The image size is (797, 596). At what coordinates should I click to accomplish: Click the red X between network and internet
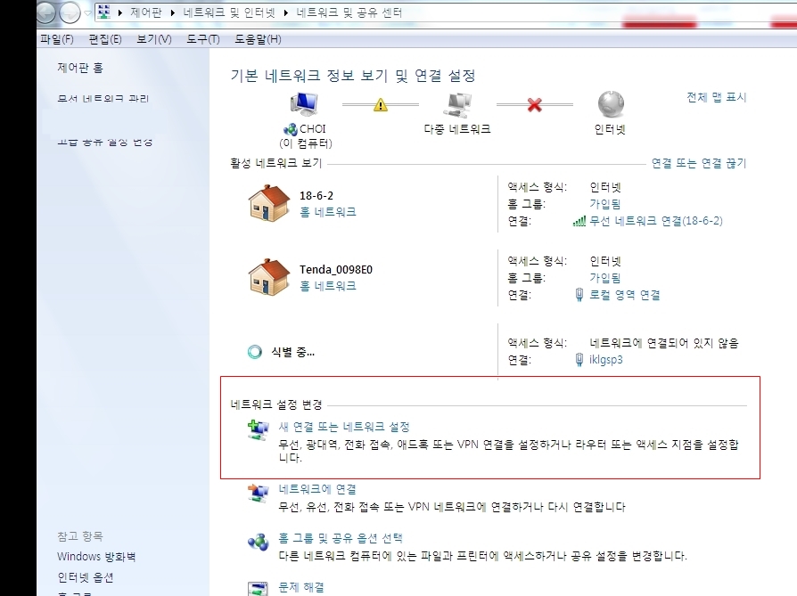pos(535,105)
